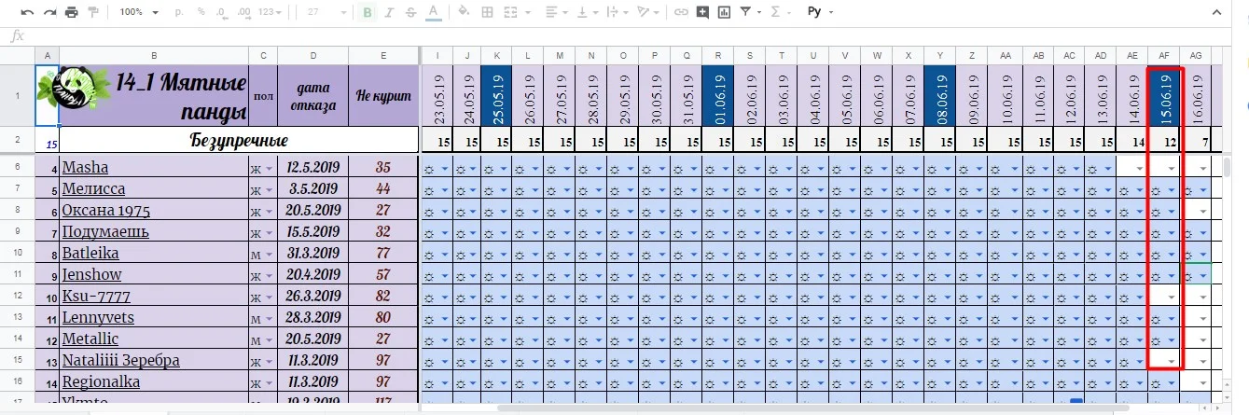Activate the paint format tool

pos(92,12)
